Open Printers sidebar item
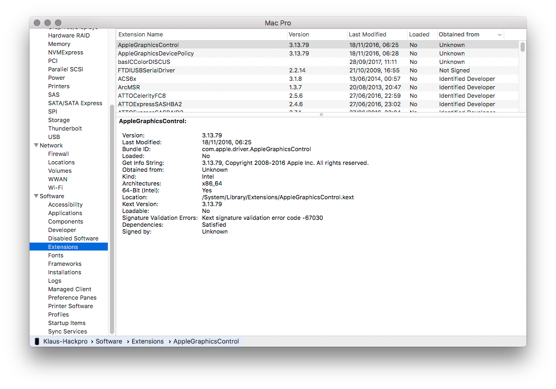The image size is (556, 389). click(59, 86)
